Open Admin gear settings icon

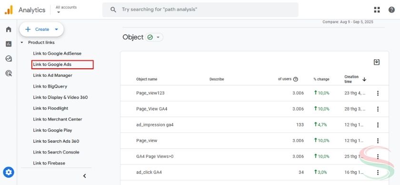9,173
